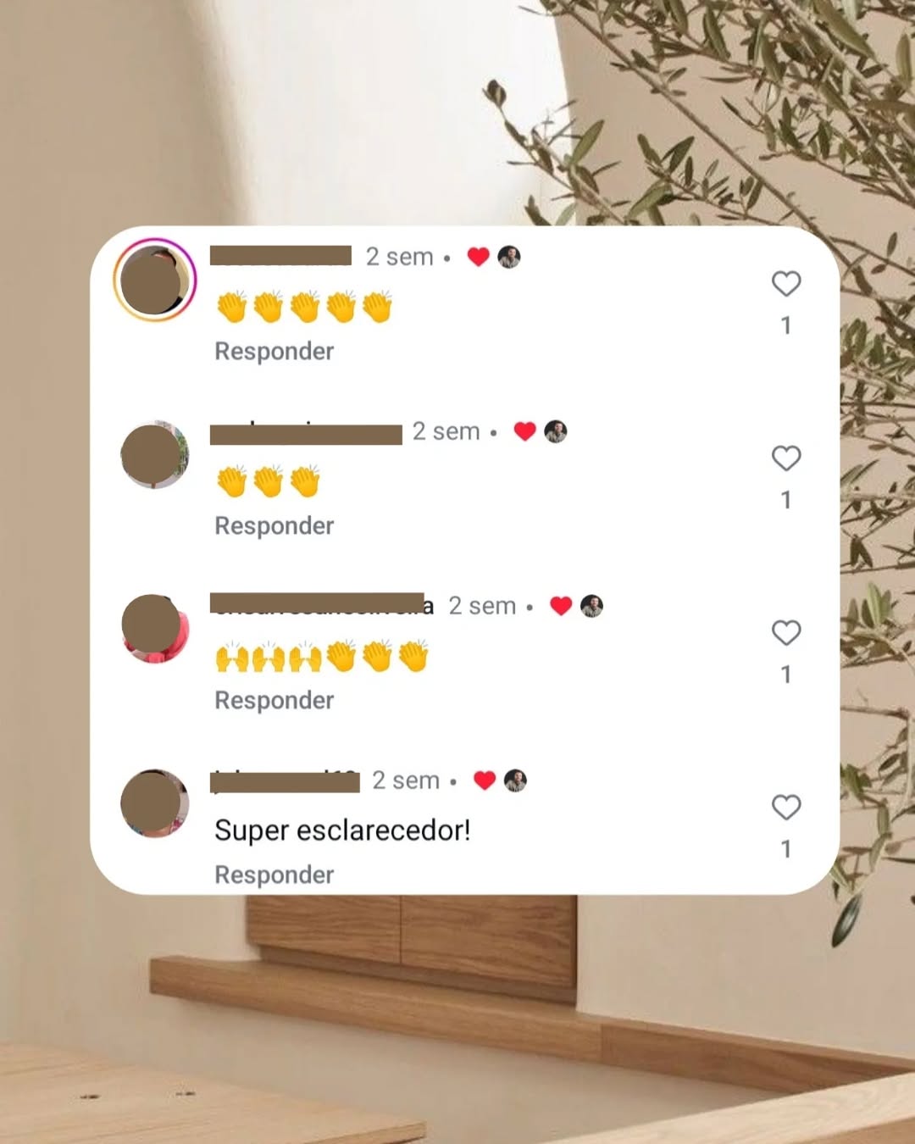Open the username of the first commenter
Image resolution: width=915 pixels, height=1144 pixels.
280,256
